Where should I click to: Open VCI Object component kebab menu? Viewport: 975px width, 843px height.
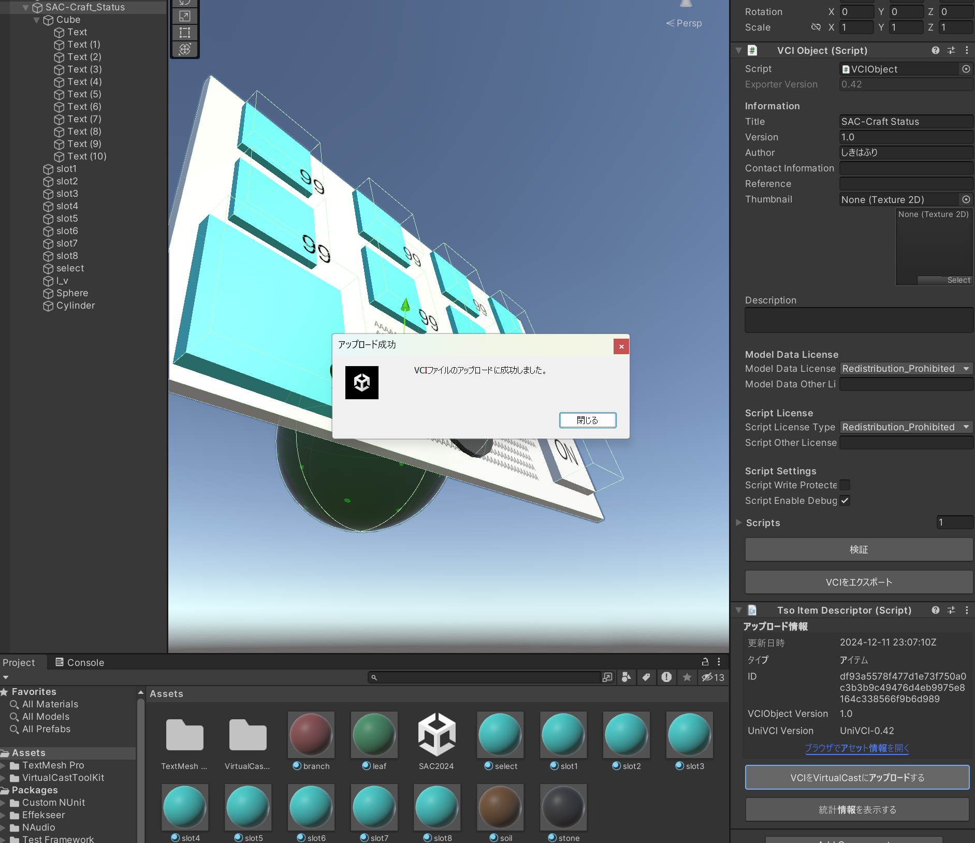click(x=967, y=50)
